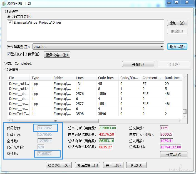The height and width of the screenshot is (174, 196).
Task: Select the Driver_zutil... .cpp row
Action: tap(95, 84)
